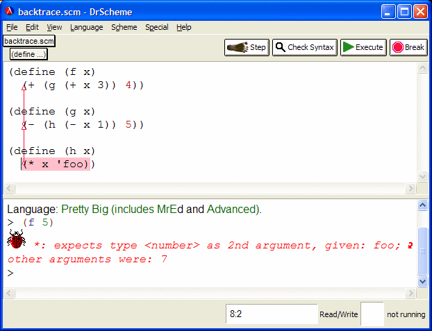432x331 pixels.
Task: Click interactions pane scroll down arrow
Action: pyautogui.click(x=423, y=282)
